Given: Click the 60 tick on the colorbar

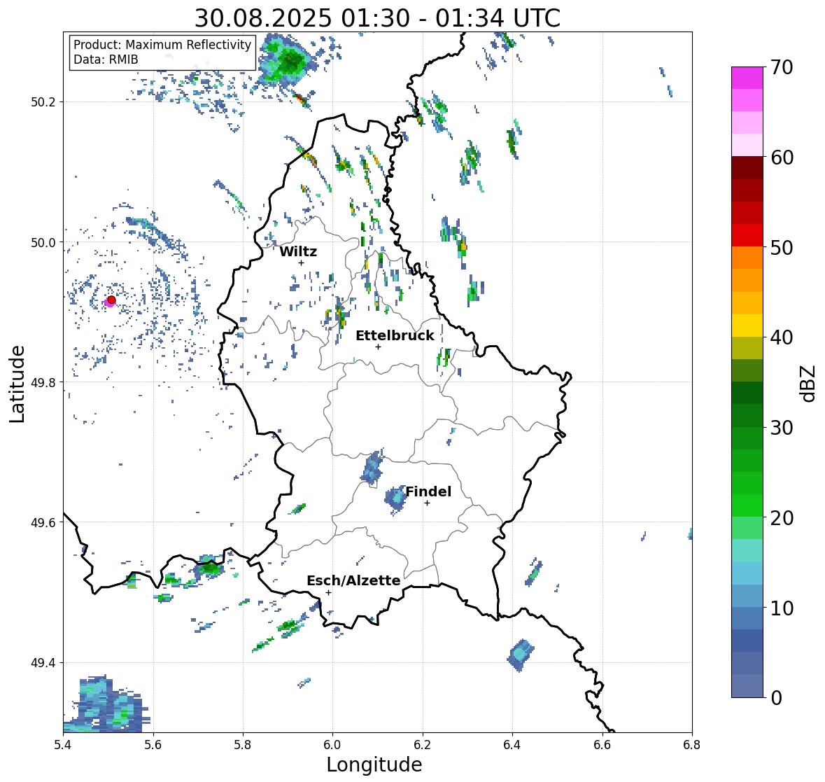Looking at the screenshot, I should 782,158.
